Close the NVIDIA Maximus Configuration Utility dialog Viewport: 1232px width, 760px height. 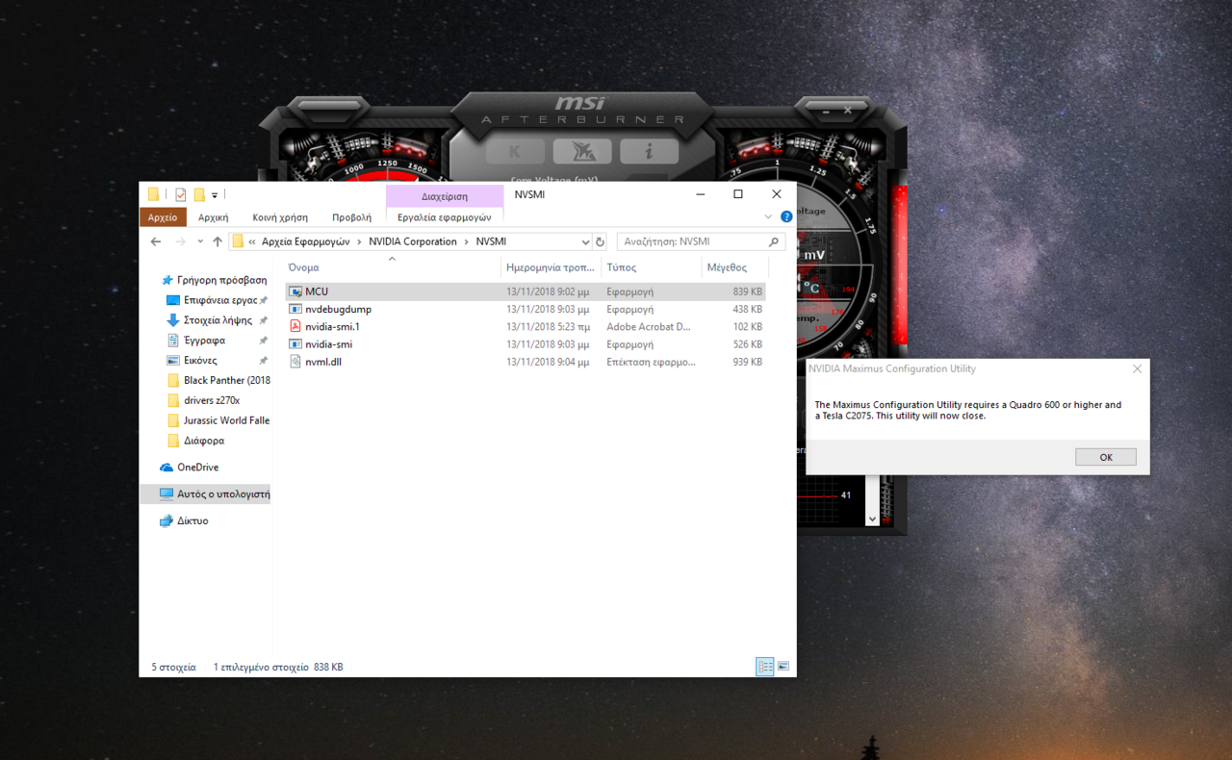(x=1137, y=368)
